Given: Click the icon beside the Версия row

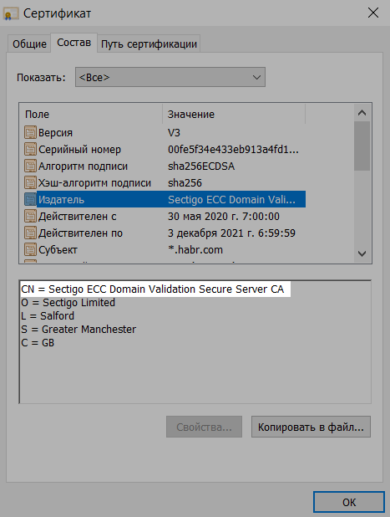Looking at the screenshot, I should coord(30,132).
